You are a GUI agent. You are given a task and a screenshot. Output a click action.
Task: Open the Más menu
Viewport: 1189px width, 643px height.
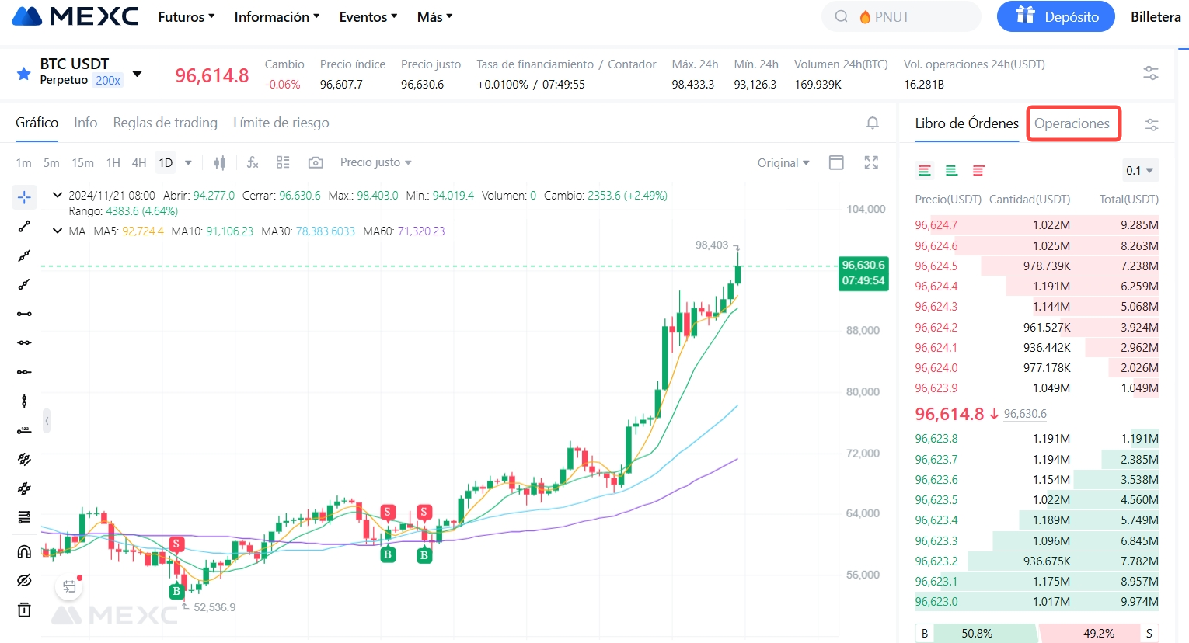click(434, 16)
